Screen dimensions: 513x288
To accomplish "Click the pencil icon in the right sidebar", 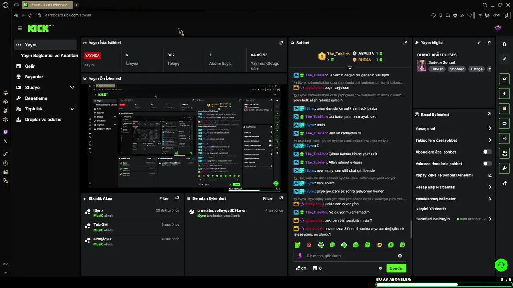I will 504,59.
